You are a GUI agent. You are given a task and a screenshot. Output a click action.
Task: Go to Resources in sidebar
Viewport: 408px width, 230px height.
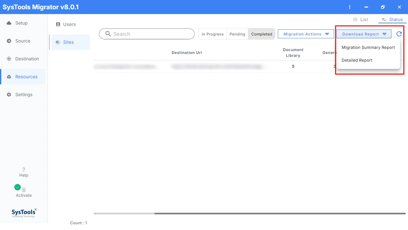click(x=22, y=77)
